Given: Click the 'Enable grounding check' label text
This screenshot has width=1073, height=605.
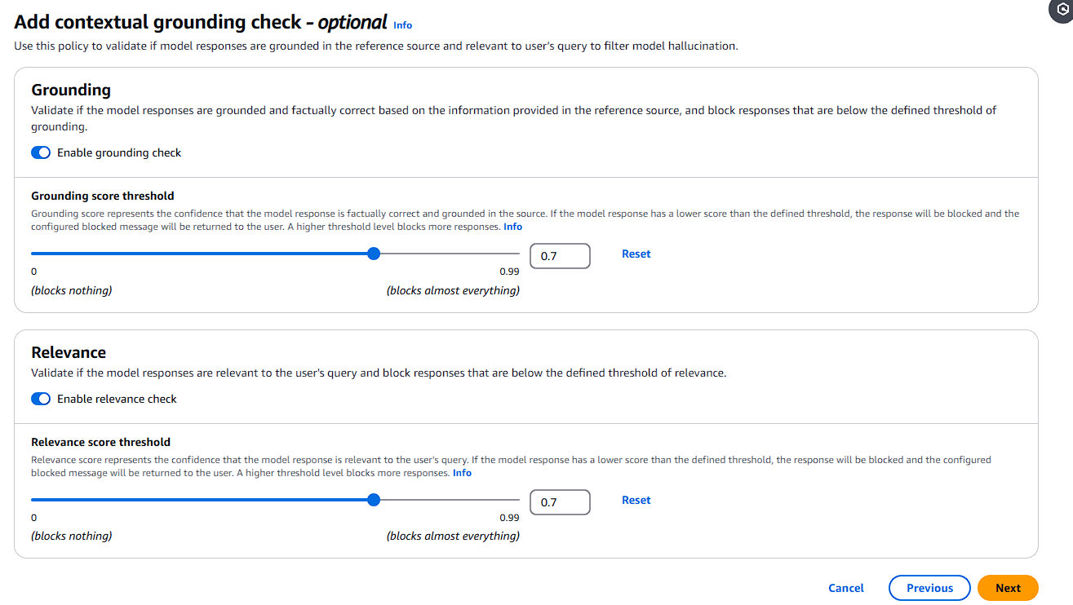Looking at the screenshot, I should [x=119, y=152].
